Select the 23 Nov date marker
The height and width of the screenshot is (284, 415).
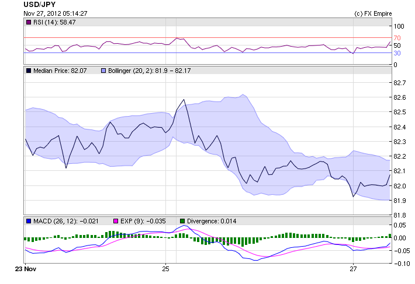(x=24, y=269)
